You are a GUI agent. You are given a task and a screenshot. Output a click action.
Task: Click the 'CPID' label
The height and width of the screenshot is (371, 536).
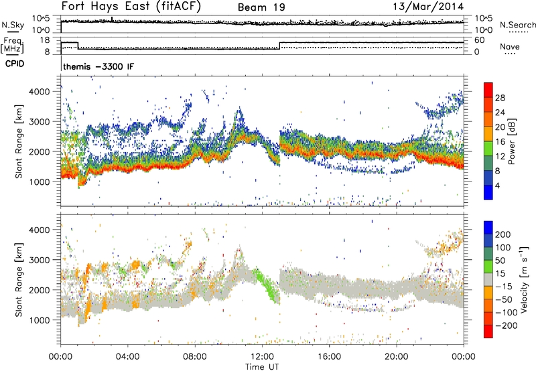15,64
